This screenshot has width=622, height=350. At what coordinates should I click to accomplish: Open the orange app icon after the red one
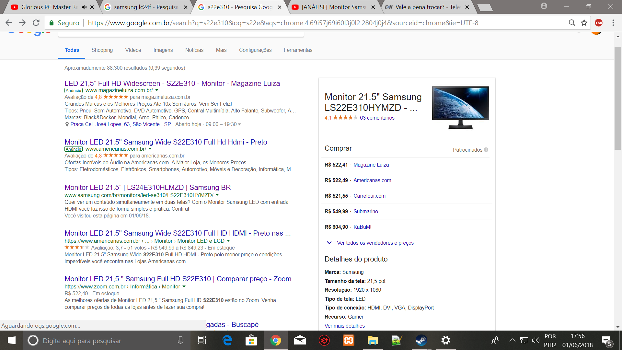[x=349, y=340]
